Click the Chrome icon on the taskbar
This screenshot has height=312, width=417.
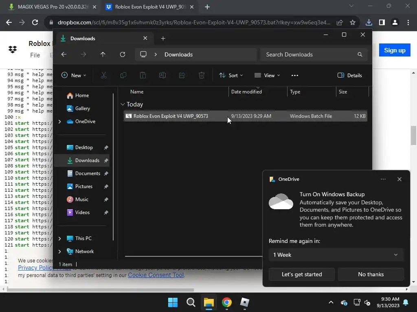pos(226,302)
